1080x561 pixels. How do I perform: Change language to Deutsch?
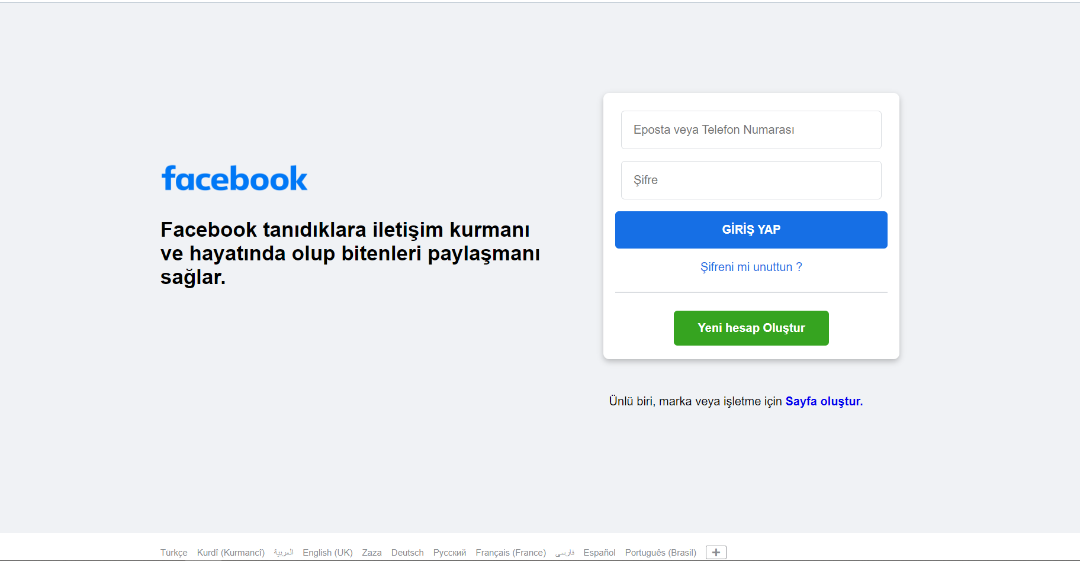click(x=407, y=553)
